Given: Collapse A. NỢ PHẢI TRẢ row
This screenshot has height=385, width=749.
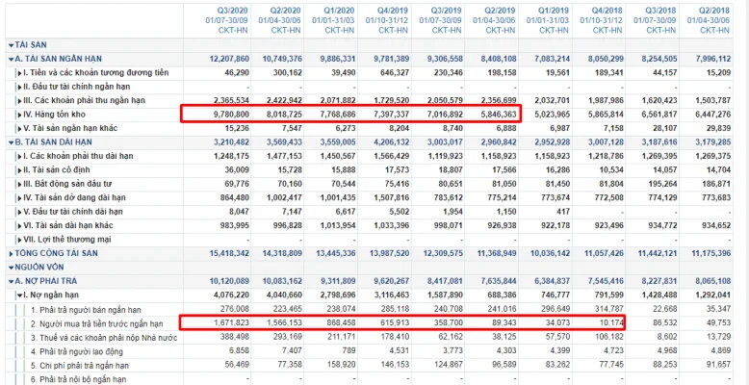Looking at the screenshot, I should click(x=11, y=281).
